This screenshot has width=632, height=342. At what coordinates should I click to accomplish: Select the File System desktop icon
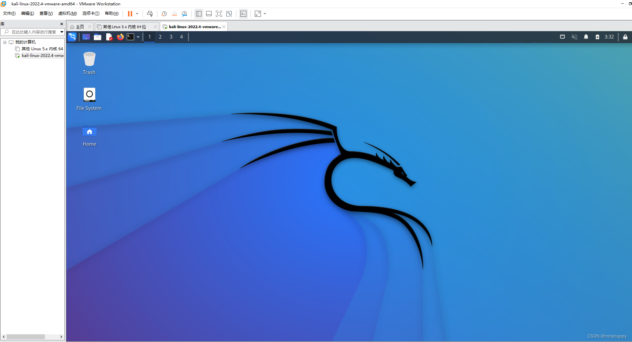point(89,99)
